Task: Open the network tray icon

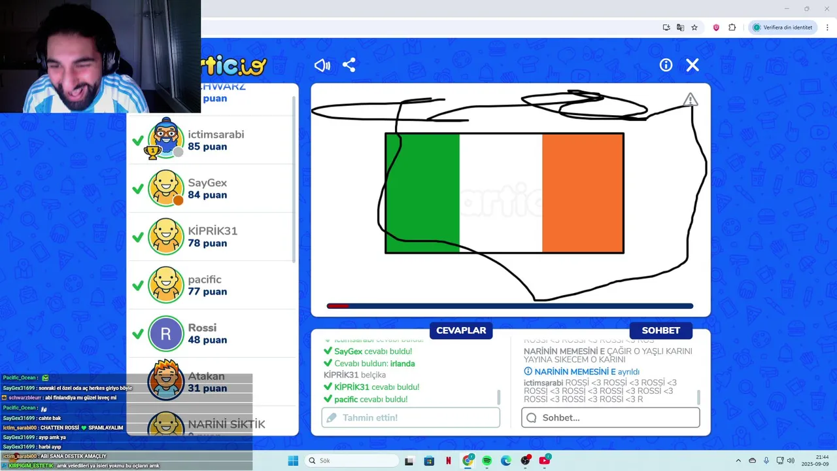Action: [x=780, y=461]
